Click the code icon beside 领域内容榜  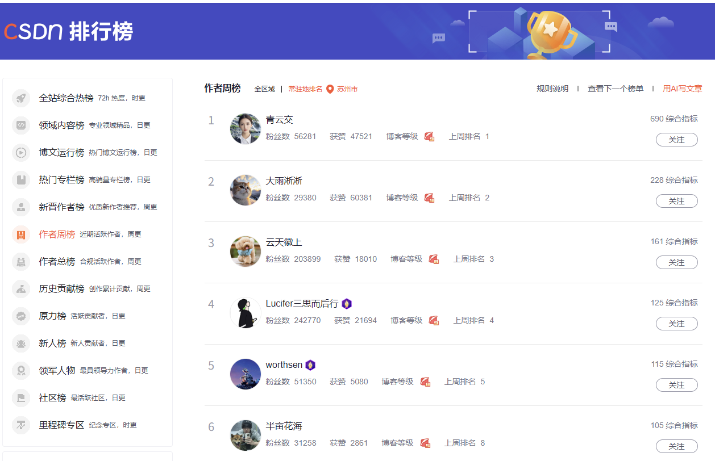coord(21,125)
